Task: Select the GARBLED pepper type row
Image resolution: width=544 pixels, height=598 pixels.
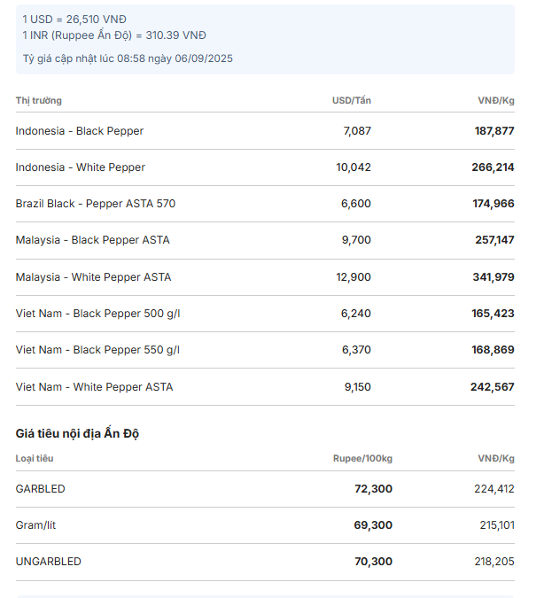Action: tap(265, 489)
